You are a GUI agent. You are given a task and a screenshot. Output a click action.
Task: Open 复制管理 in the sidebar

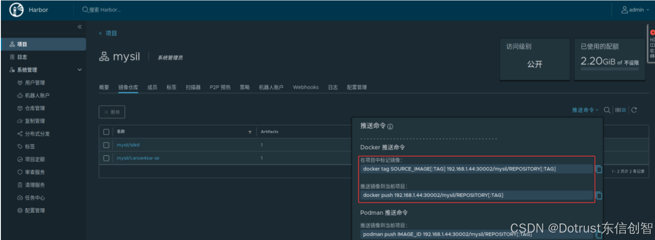pos(35,121)
